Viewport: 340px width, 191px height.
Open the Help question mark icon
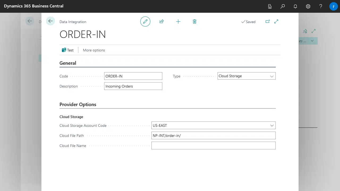321,6
